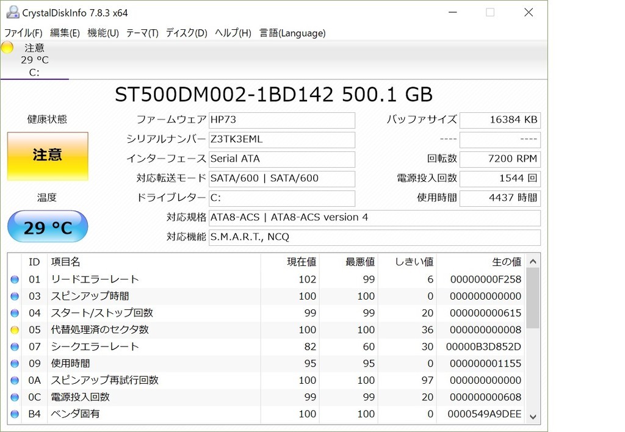Open the ディスク(D) menu
The width and height of the screenshot is (625, 432).
(187, 33)
